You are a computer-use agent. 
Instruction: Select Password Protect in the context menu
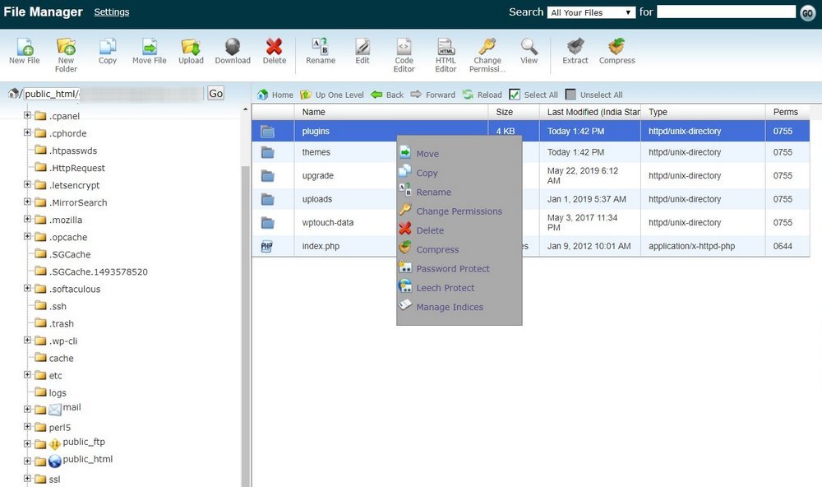(x=453, y=269)
